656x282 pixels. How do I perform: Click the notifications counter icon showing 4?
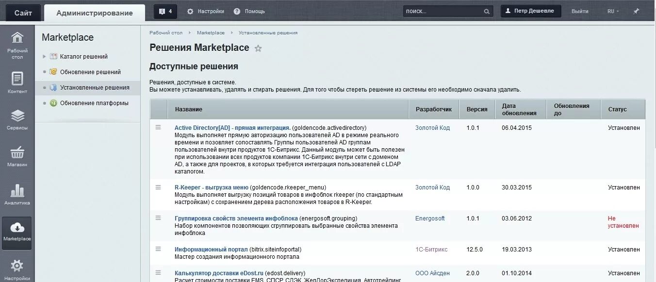pyautogui.click(x=165, y=11)
